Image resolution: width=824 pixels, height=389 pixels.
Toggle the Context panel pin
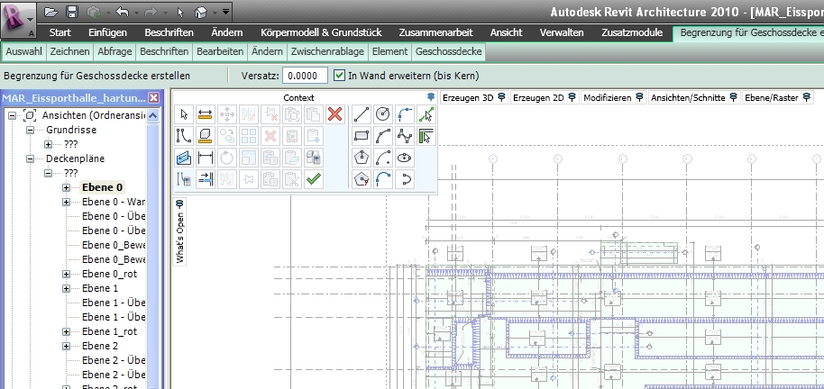[x=431, y=97]
